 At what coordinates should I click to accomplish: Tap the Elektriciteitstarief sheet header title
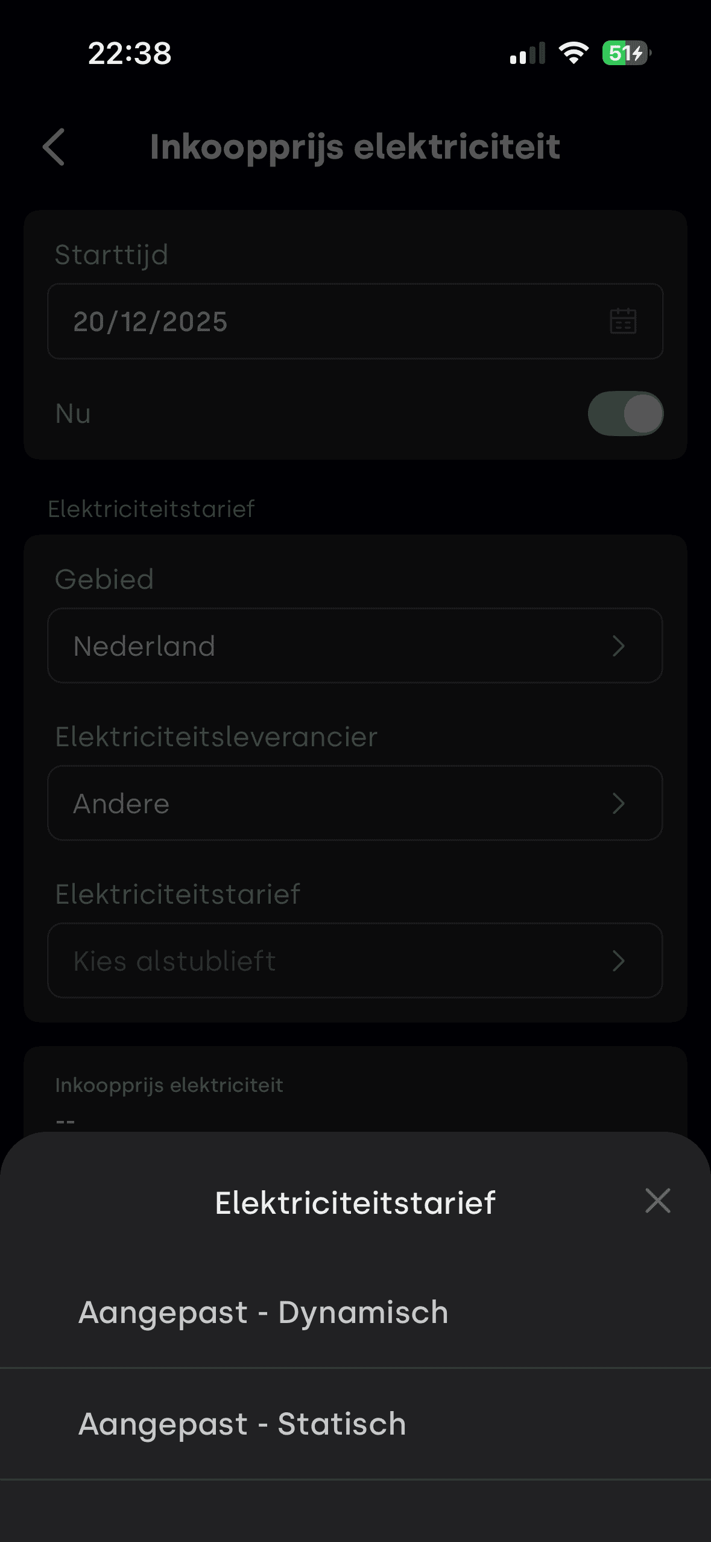355,1203
